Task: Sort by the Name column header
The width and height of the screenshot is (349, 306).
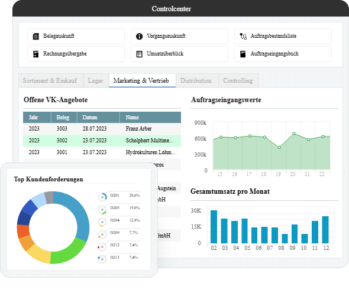Action: [x=150, y=118]
